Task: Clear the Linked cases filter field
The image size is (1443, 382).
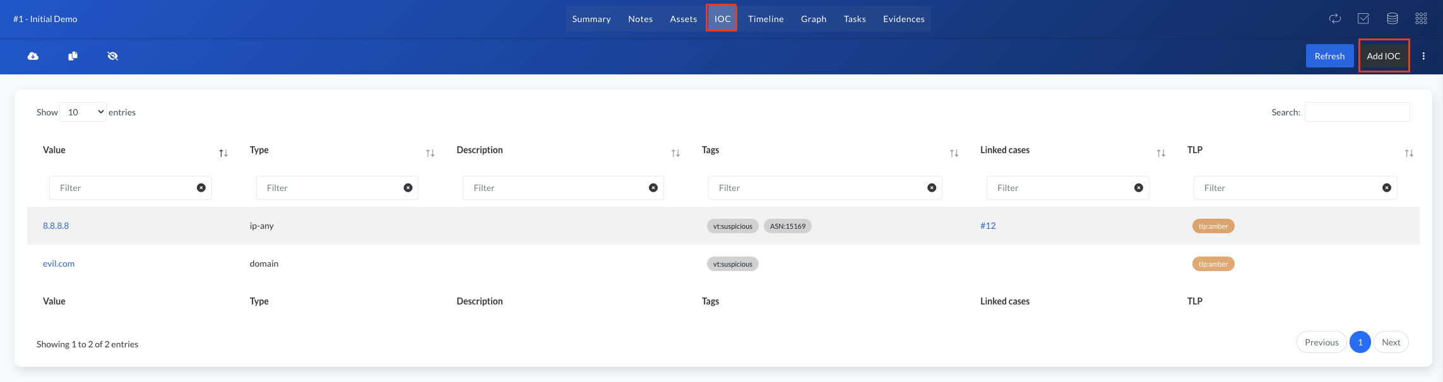Action: (x=1139, y=188)
